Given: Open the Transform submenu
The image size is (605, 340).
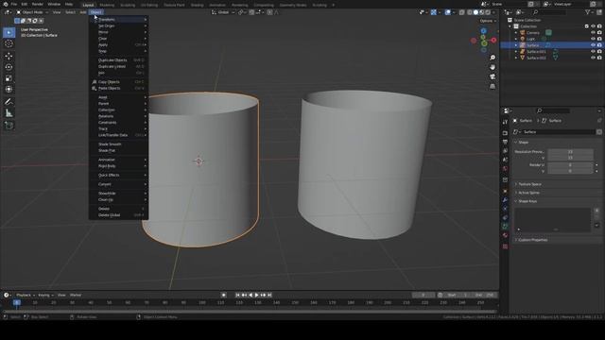Looking at the screenshot, I should coord(118,19).
